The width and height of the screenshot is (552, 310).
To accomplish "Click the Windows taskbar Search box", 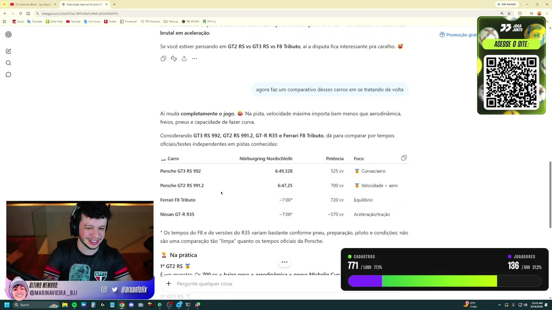I will [x=35, y=305].
